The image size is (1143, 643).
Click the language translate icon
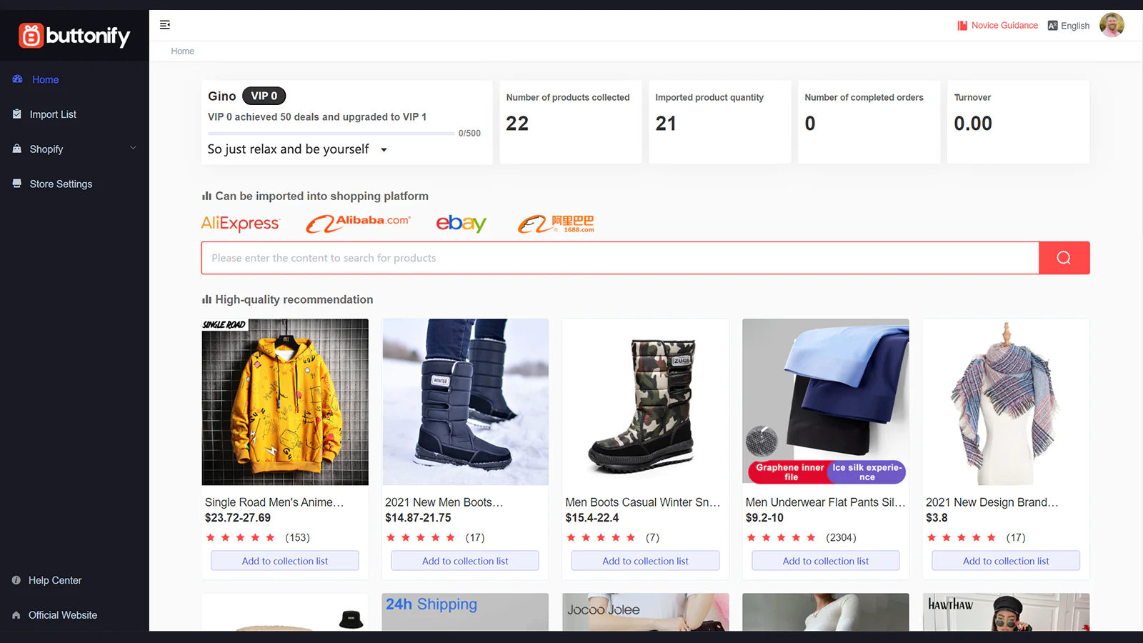pyautogui.click(x=1052, y=26)
